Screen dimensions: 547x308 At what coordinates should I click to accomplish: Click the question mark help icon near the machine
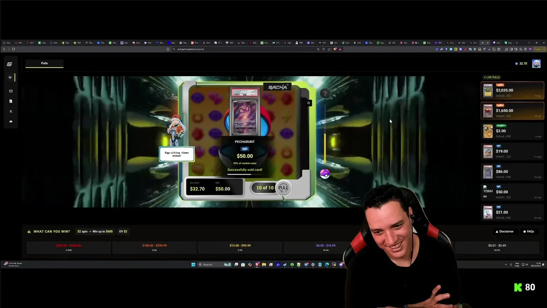click(325, 93)
